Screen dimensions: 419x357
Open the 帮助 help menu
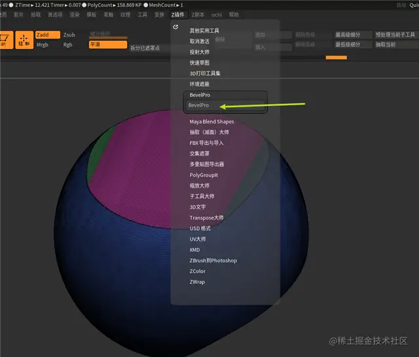(234, 14)
